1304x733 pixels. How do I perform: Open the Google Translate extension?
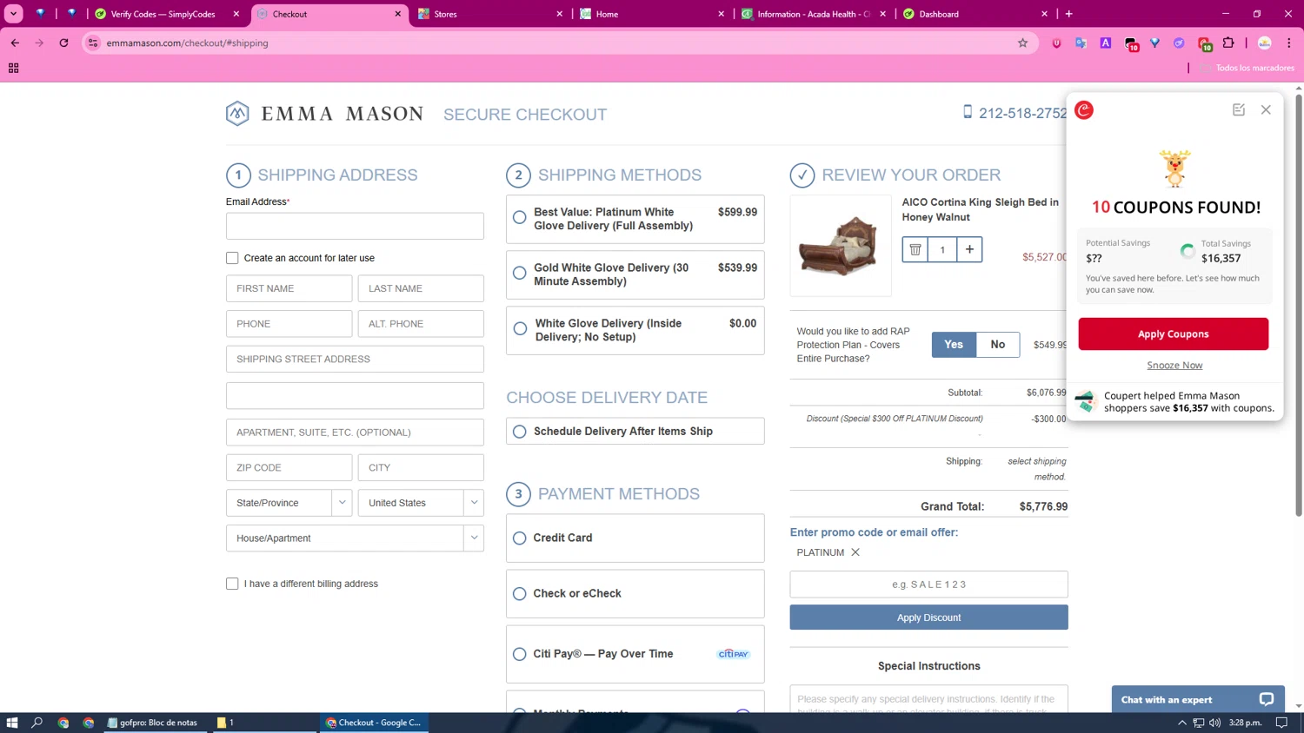tap(1081, 43)
